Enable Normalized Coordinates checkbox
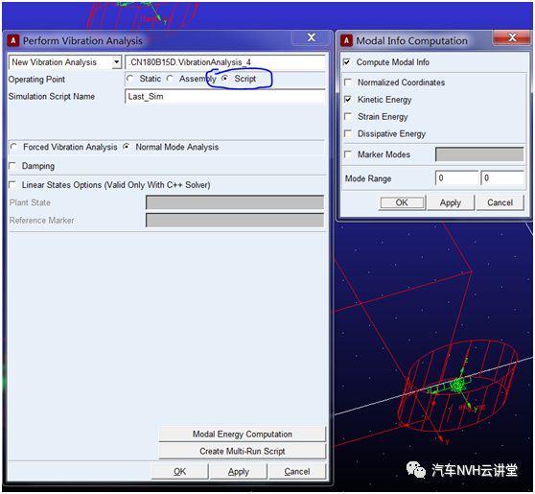535x494 pixels. pyautogui.click(x=348, y=82)
